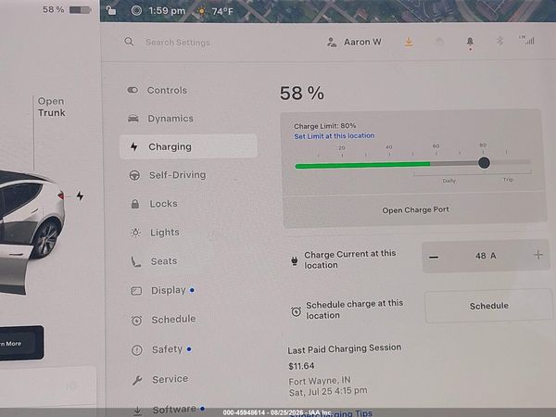Click the Safety exclamation circle icon

click(137, 350)
